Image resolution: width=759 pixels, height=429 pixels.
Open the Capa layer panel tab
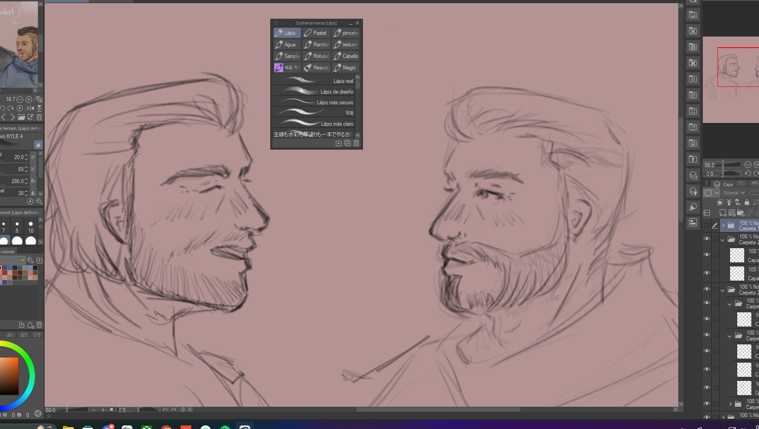click(724, 184)
